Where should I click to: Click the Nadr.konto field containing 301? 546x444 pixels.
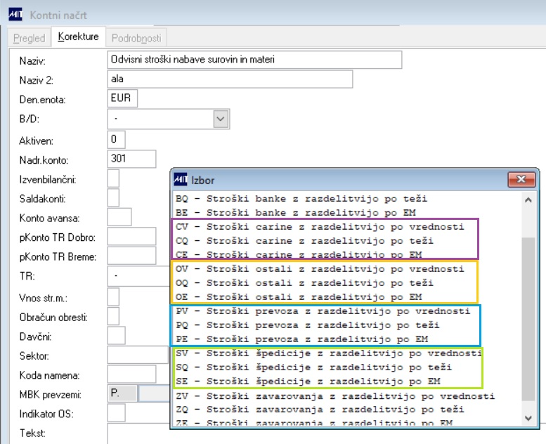(x=133, y=159)
